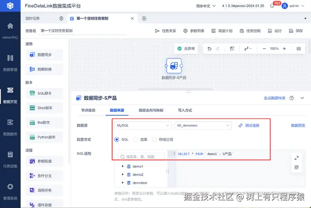Open 任务控制
This screenshot has width=311, height=208.
[x=250, y=31]
